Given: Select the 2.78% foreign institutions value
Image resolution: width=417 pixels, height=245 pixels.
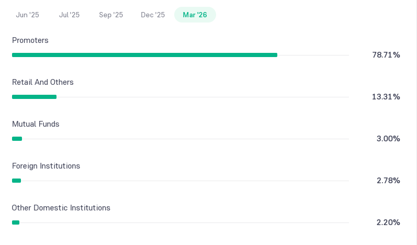Looking at the screenshot, I should [388, 181].
